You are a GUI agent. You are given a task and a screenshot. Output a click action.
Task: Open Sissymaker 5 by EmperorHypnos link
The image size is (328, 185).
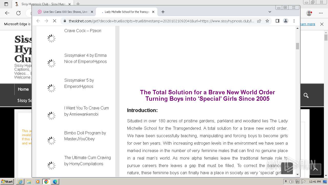[x=79, y=83]
